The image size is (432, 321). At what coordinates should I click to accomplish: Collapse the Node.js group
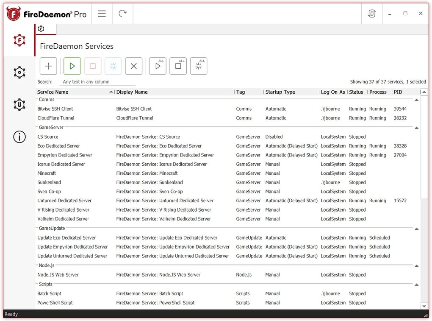tap(417, 266)
